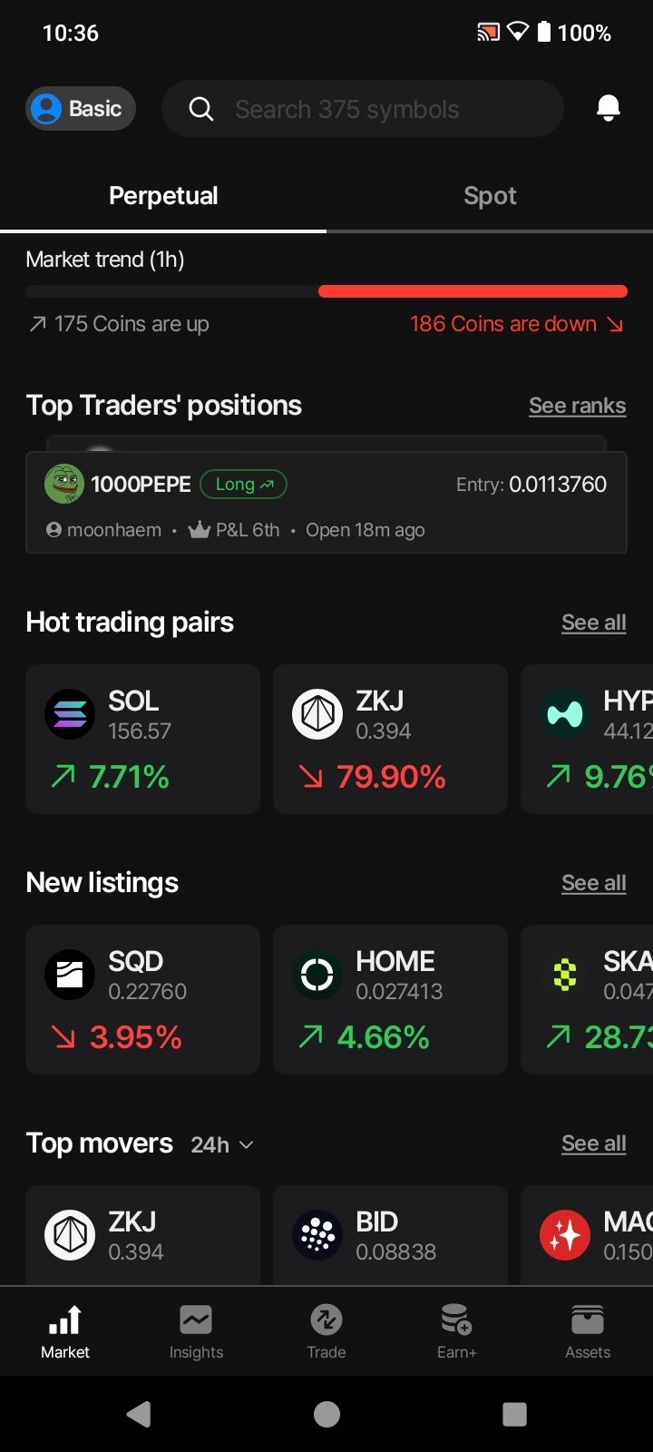Tap the SOL coin logo

tap(70, 715)
